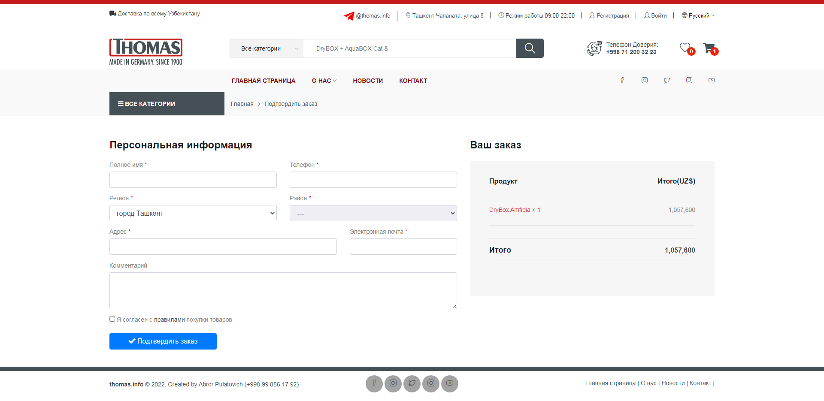Click the Войти login link

tap(655, 16)
